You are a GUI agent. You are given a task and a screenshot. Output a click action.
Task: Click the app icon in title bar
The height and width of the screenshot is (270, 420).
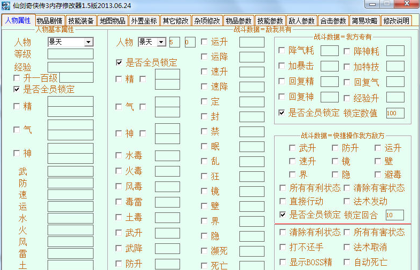tap(6, 5)
